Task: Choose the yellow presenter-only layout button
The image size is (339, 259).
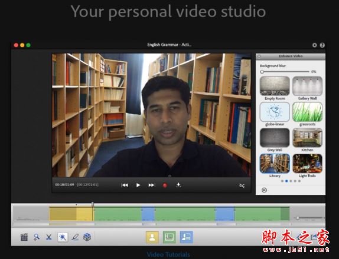Action: click(152, 237)
